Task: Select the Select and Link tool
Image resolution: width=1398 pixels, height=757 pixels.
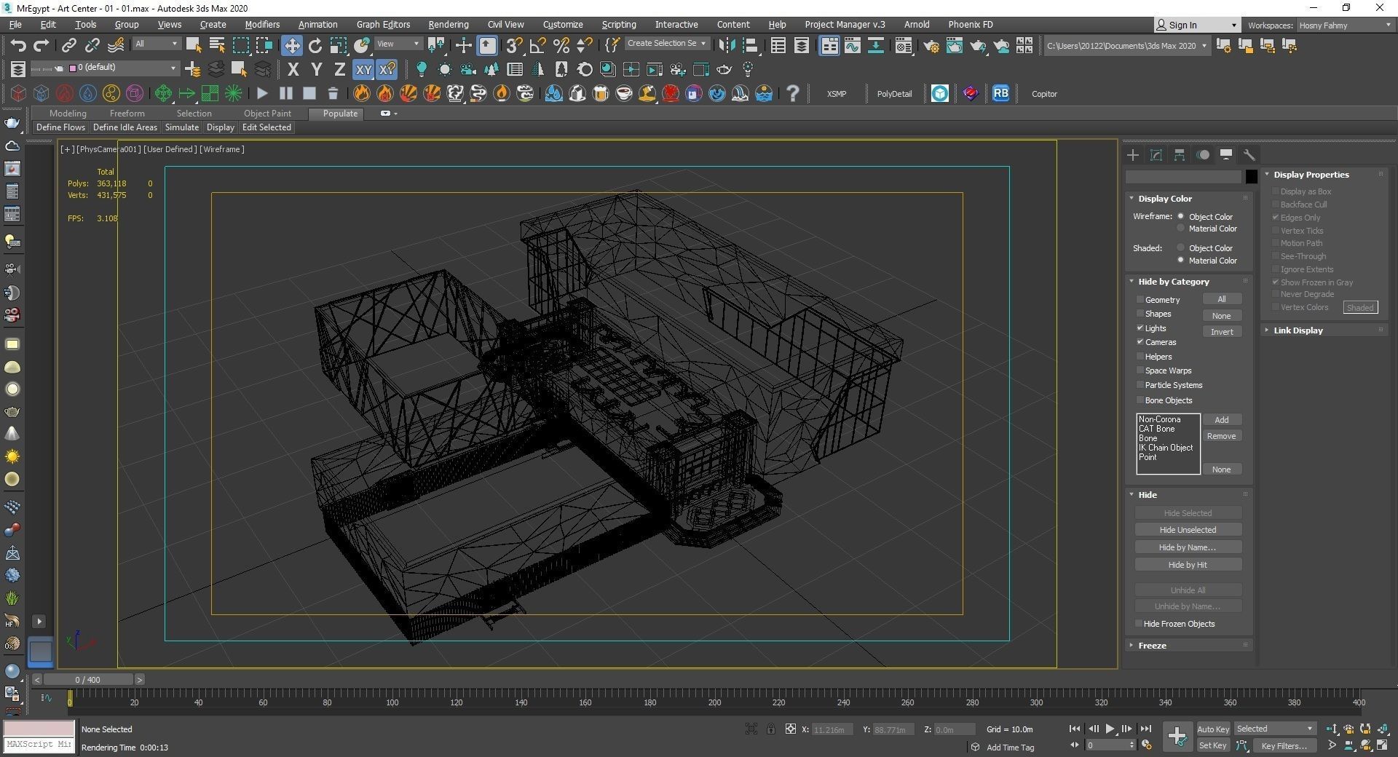Action: point(68,46)
